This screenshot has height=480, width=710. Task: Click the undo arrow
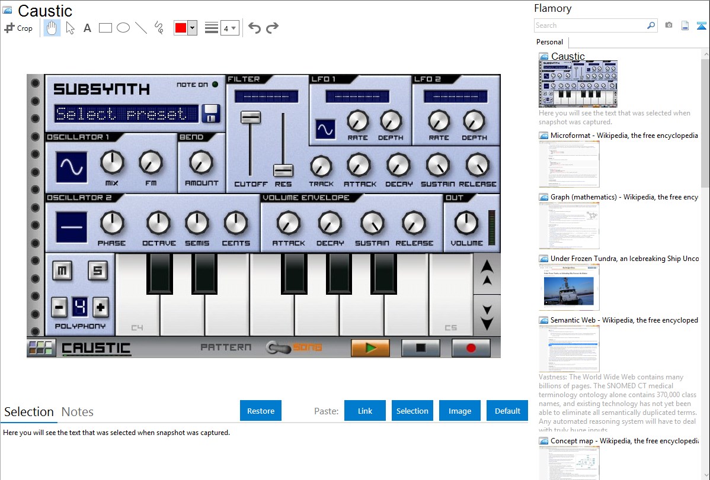coord(254,28)
